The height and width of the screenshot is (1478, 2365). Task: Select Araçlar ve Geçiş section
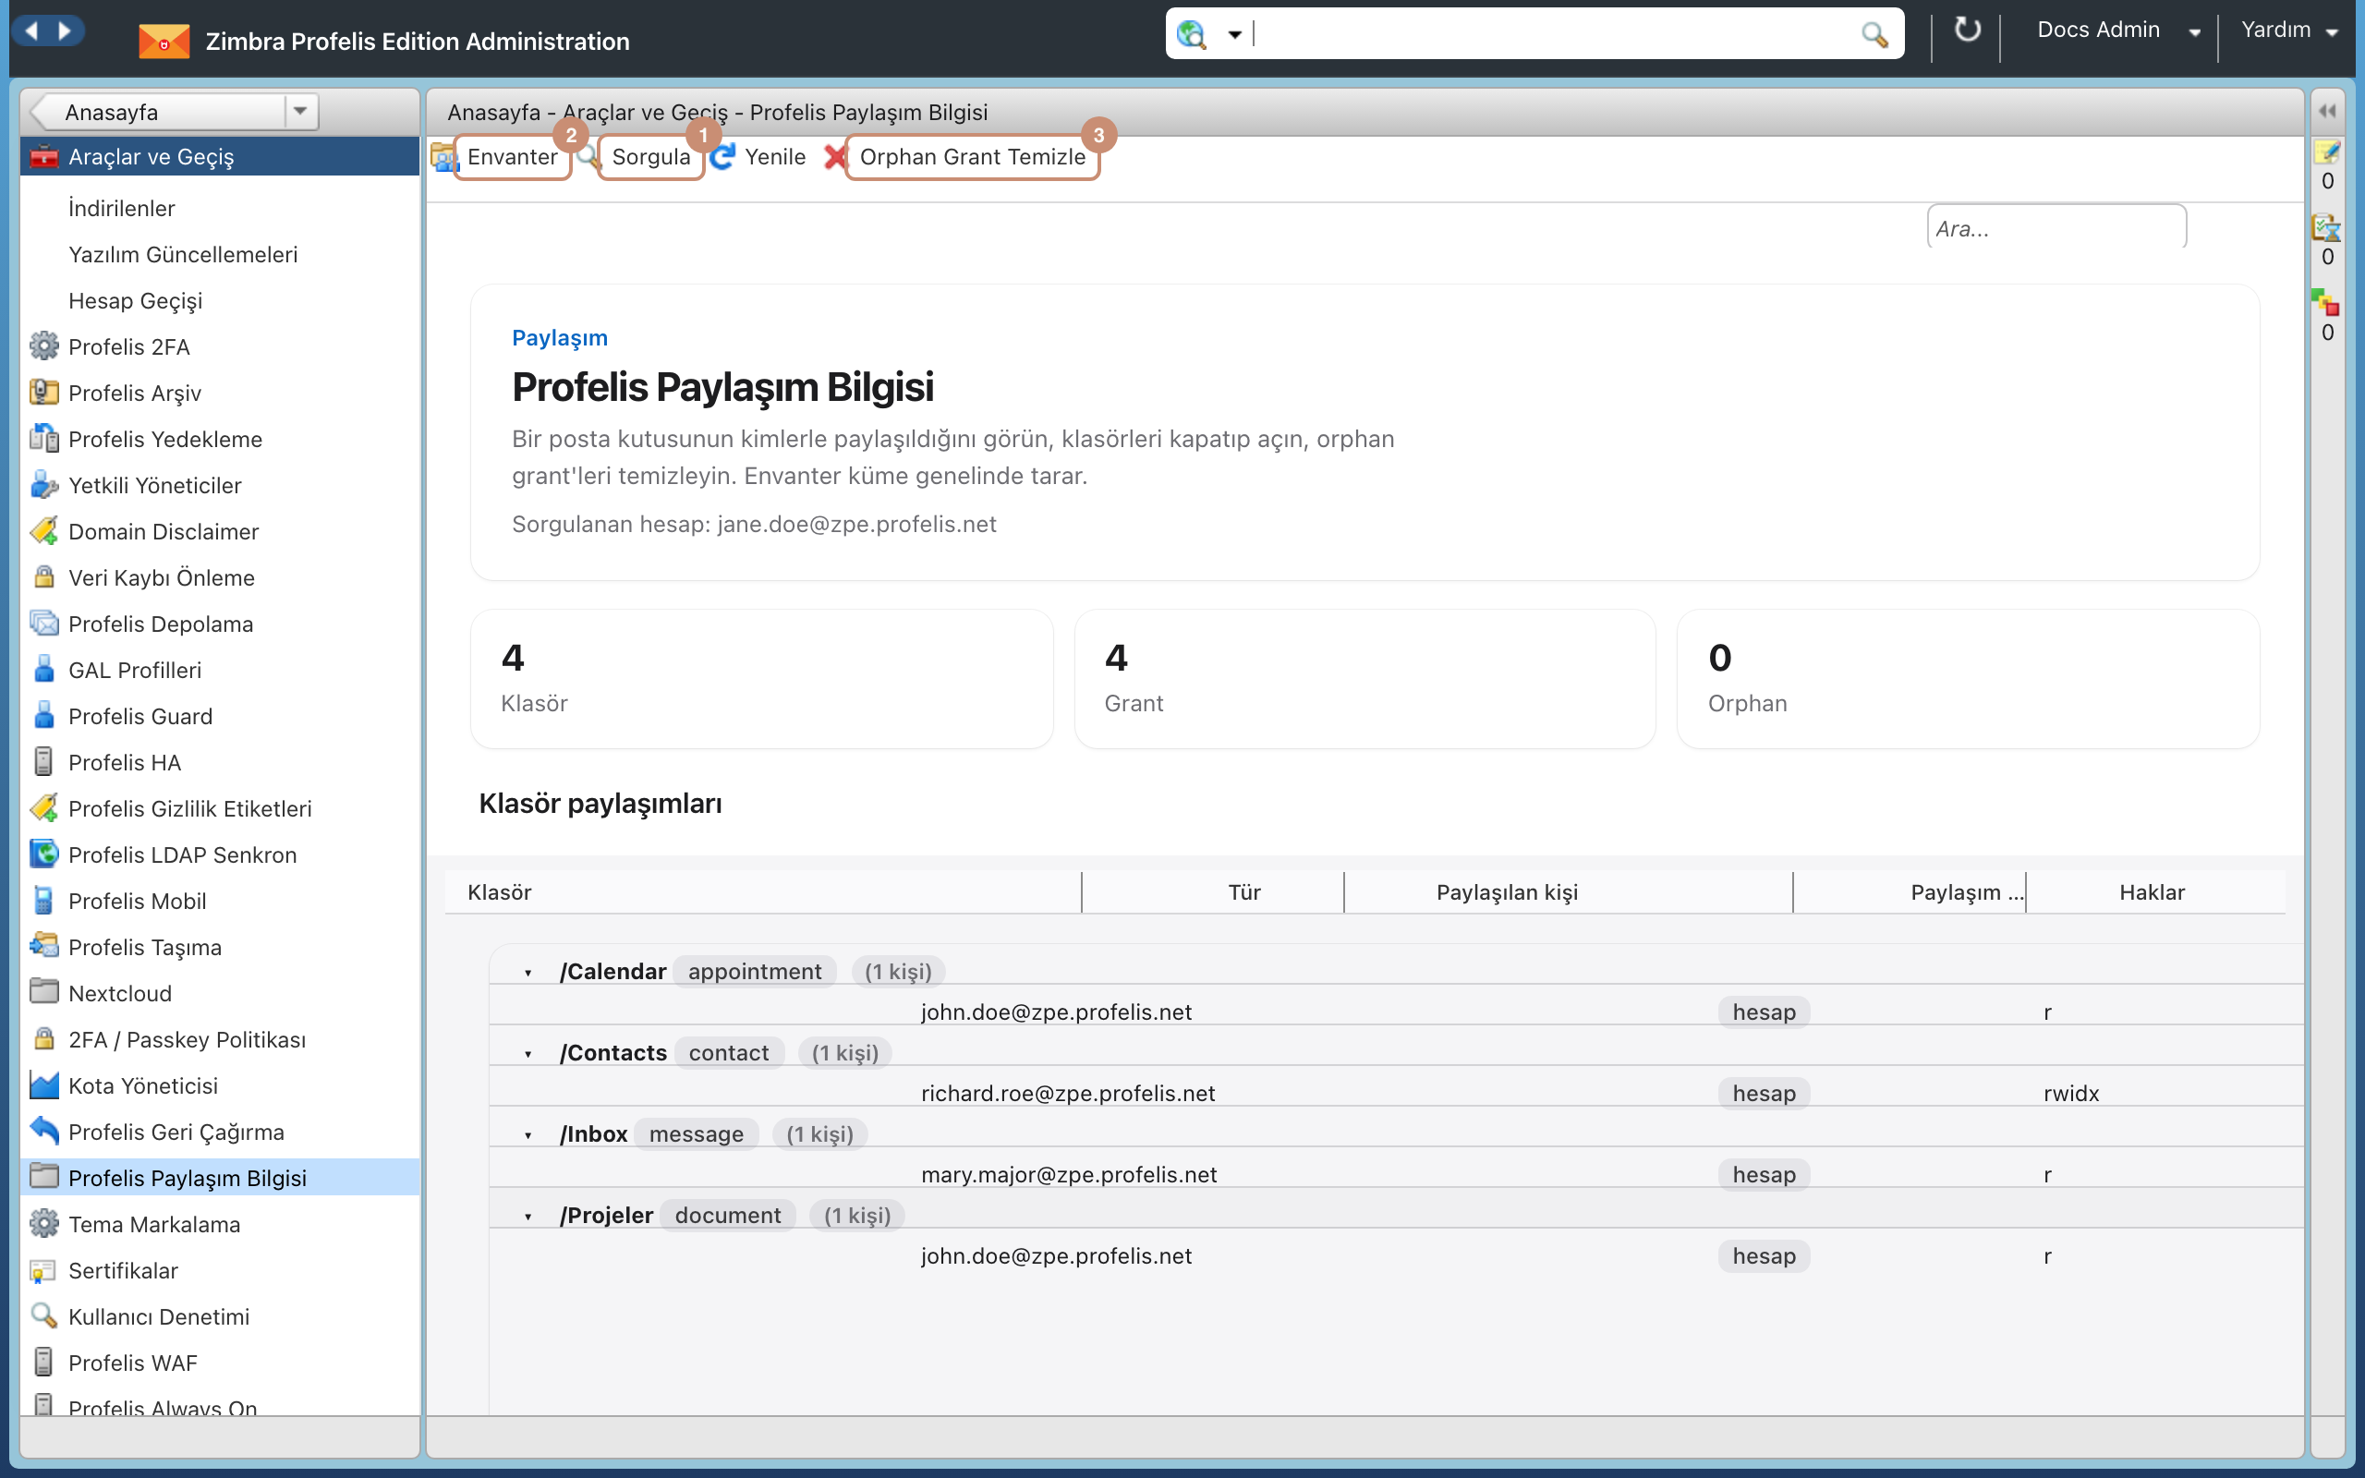pos(220,156)
